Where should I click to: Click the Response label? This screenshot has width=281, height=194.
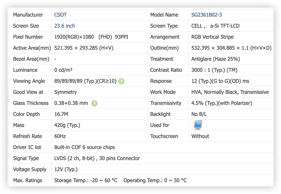[161, 81]
